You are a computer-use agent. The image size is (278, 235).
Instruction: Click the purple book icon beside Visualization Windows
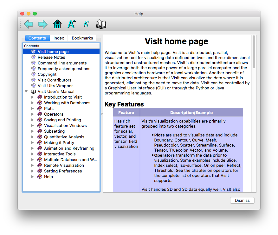[40, 125]
